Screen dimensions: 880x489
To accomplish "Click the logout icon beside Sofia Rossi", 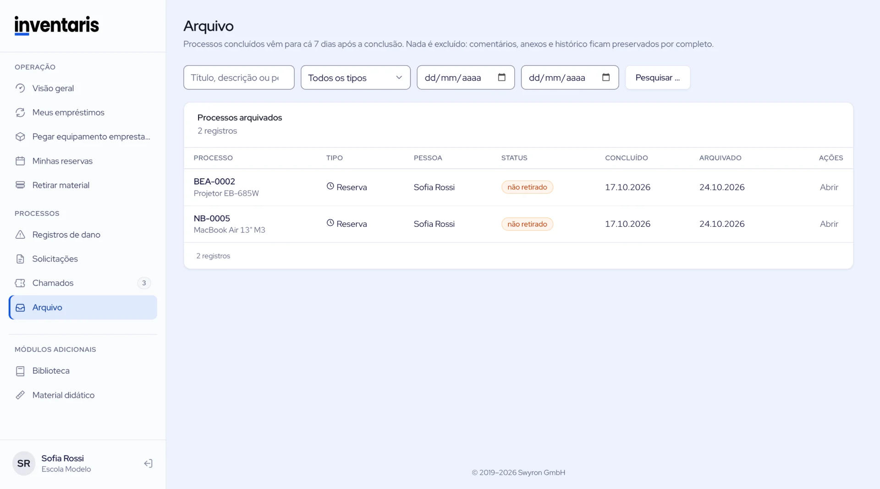I will [x=148, y=463].
